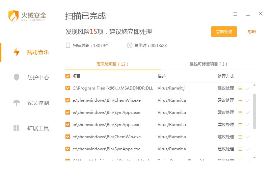Image resolution: width=270 pixels, height=174 pixels.
Task: Click the 火绒安全 logo
Action: pos(27,16)
